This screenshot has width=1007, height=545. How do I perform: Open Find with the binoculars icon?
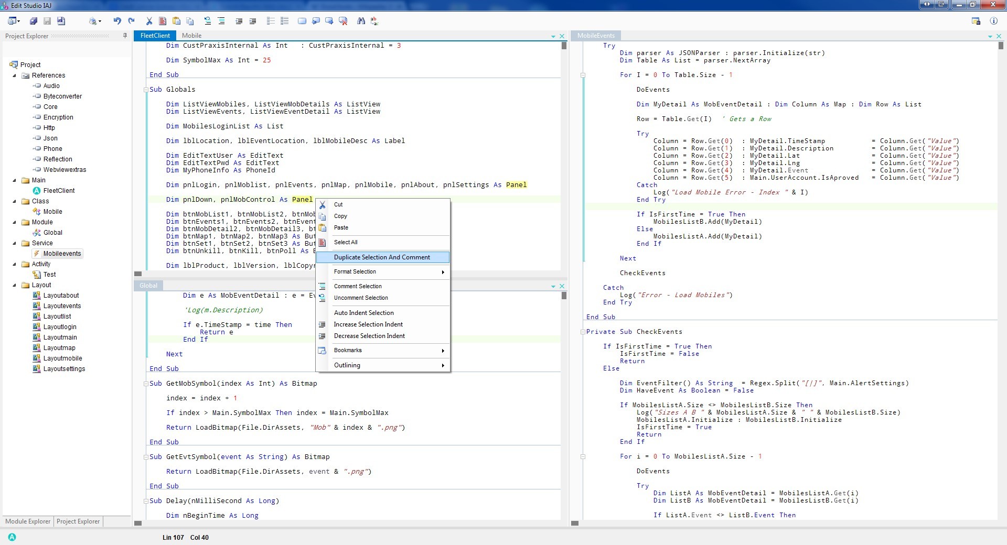tap(361, 21)
